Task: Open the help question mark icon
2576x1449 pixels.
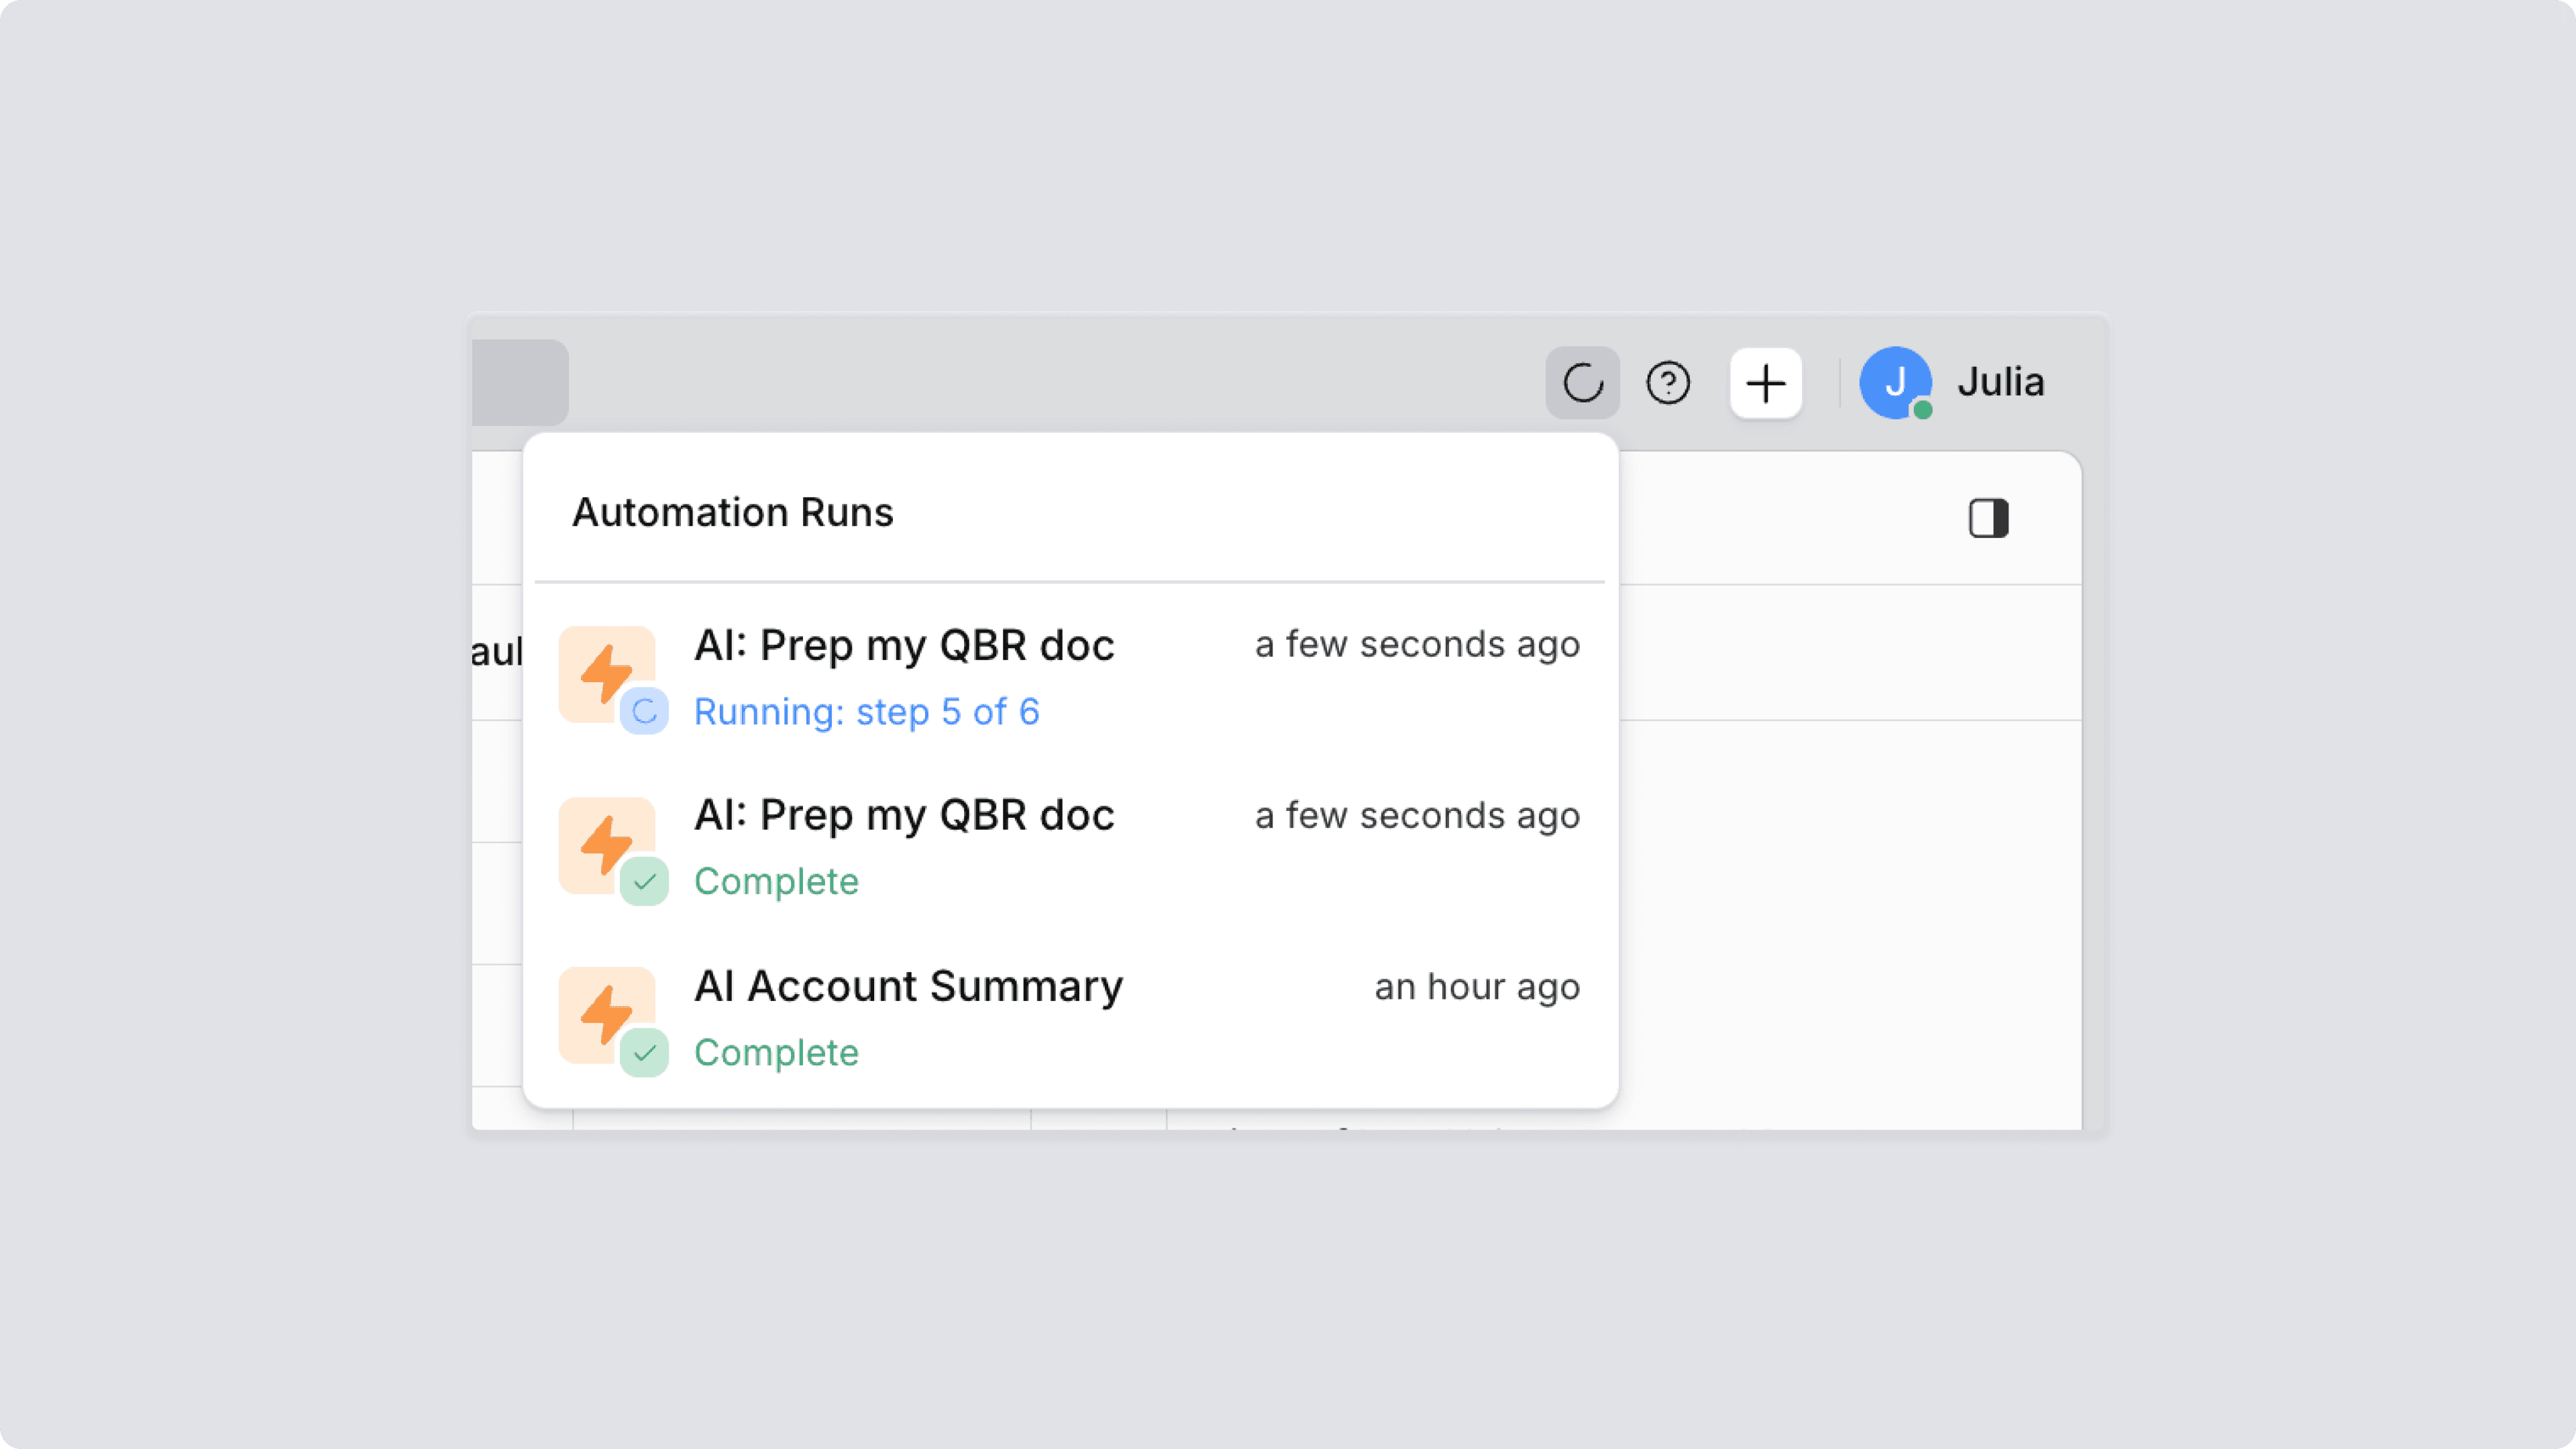Action: [1668, 383]
